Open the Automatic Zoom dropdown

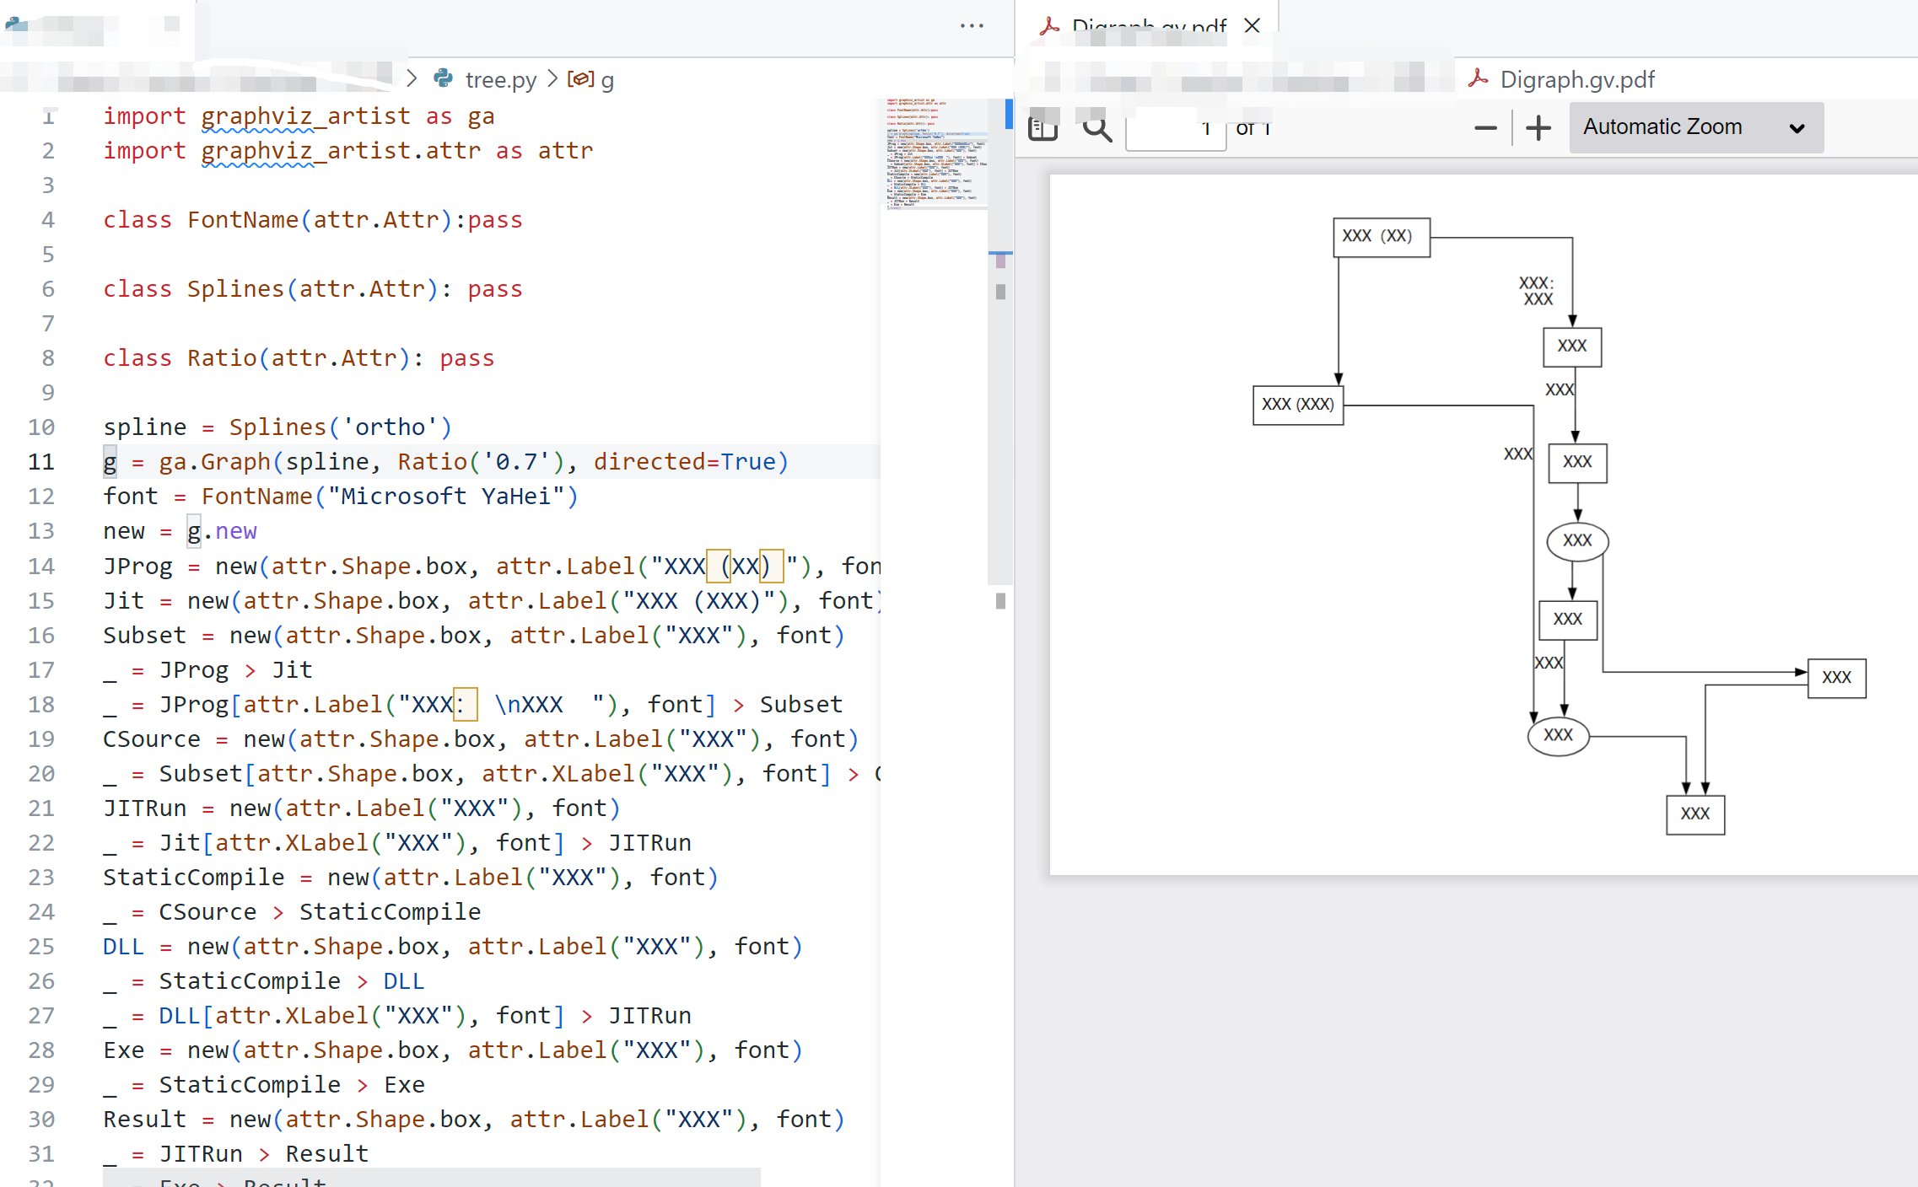pos(1695,127)
